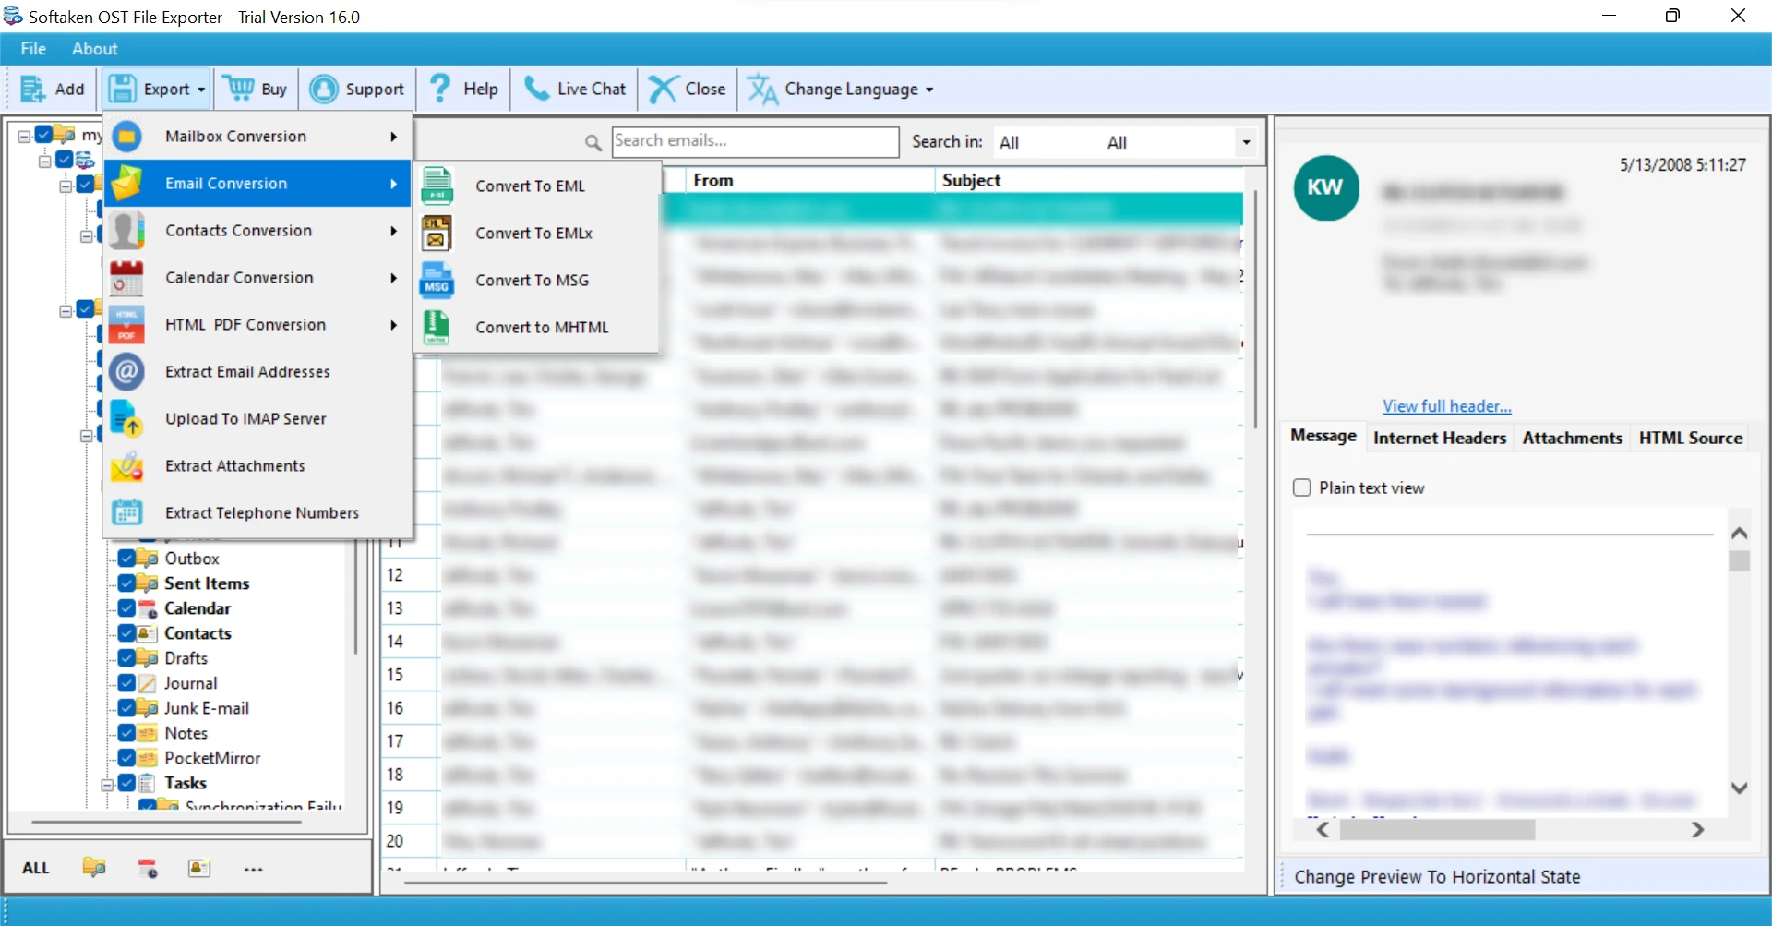The height and width of the screenshot is (926, 1772).
Task: Click the Convert To EML file icon
Action: tap(437, 186)
